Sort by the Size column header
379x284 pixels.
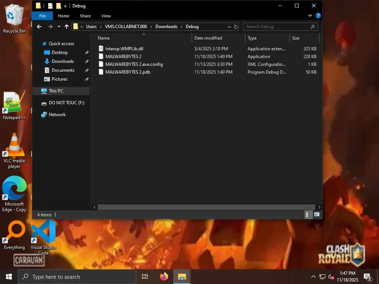pyautogui.click(x=305, y=38)
